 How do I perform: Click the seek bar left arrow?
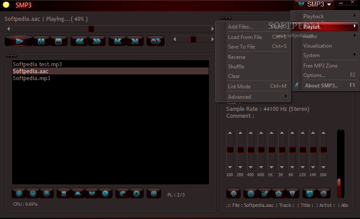(x=9, y=29)
